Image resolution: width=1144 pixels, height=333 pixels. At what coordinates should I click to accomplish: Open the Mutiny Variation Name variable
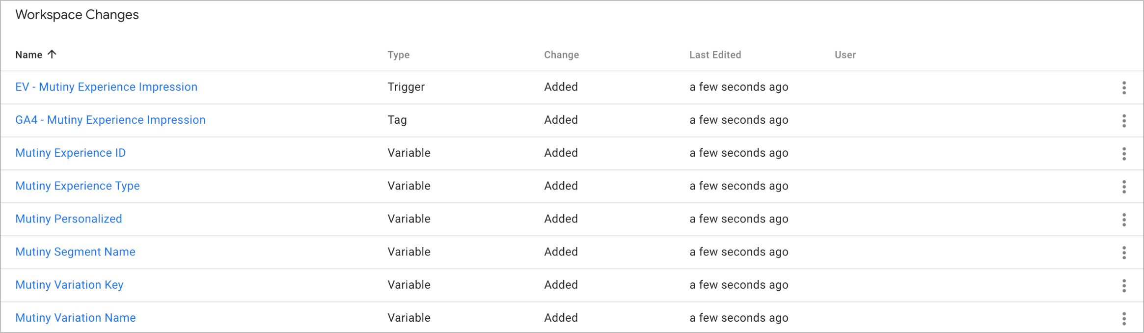click(76, 317)
